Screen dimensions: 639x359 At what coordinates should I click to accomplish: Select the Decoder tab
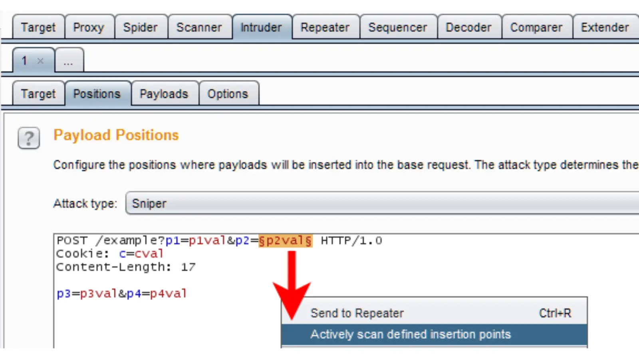click(468, 28)
